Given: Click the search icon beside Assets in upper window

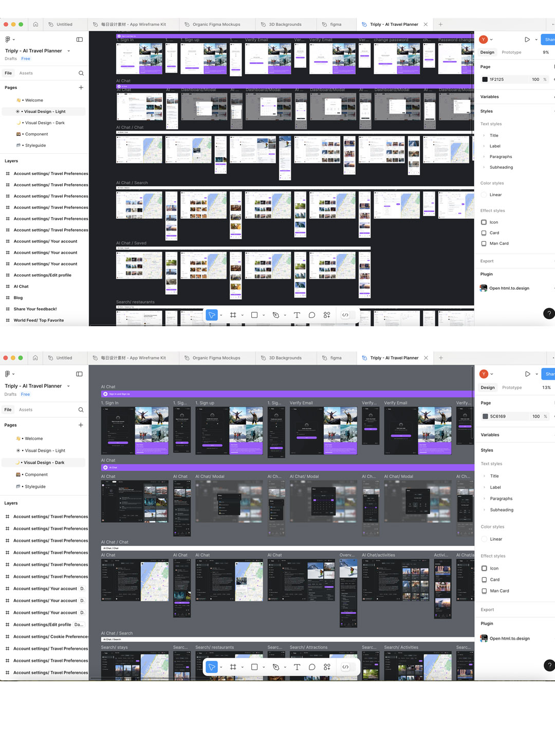Looking at the screenshot, I should tap(81, 73).
